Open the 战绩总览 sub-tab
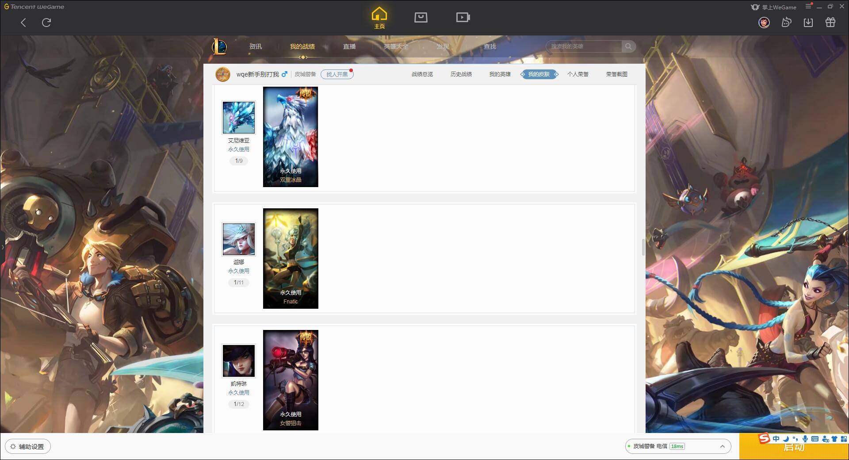Viewport: 849px width, 460px height. [422, 74]
